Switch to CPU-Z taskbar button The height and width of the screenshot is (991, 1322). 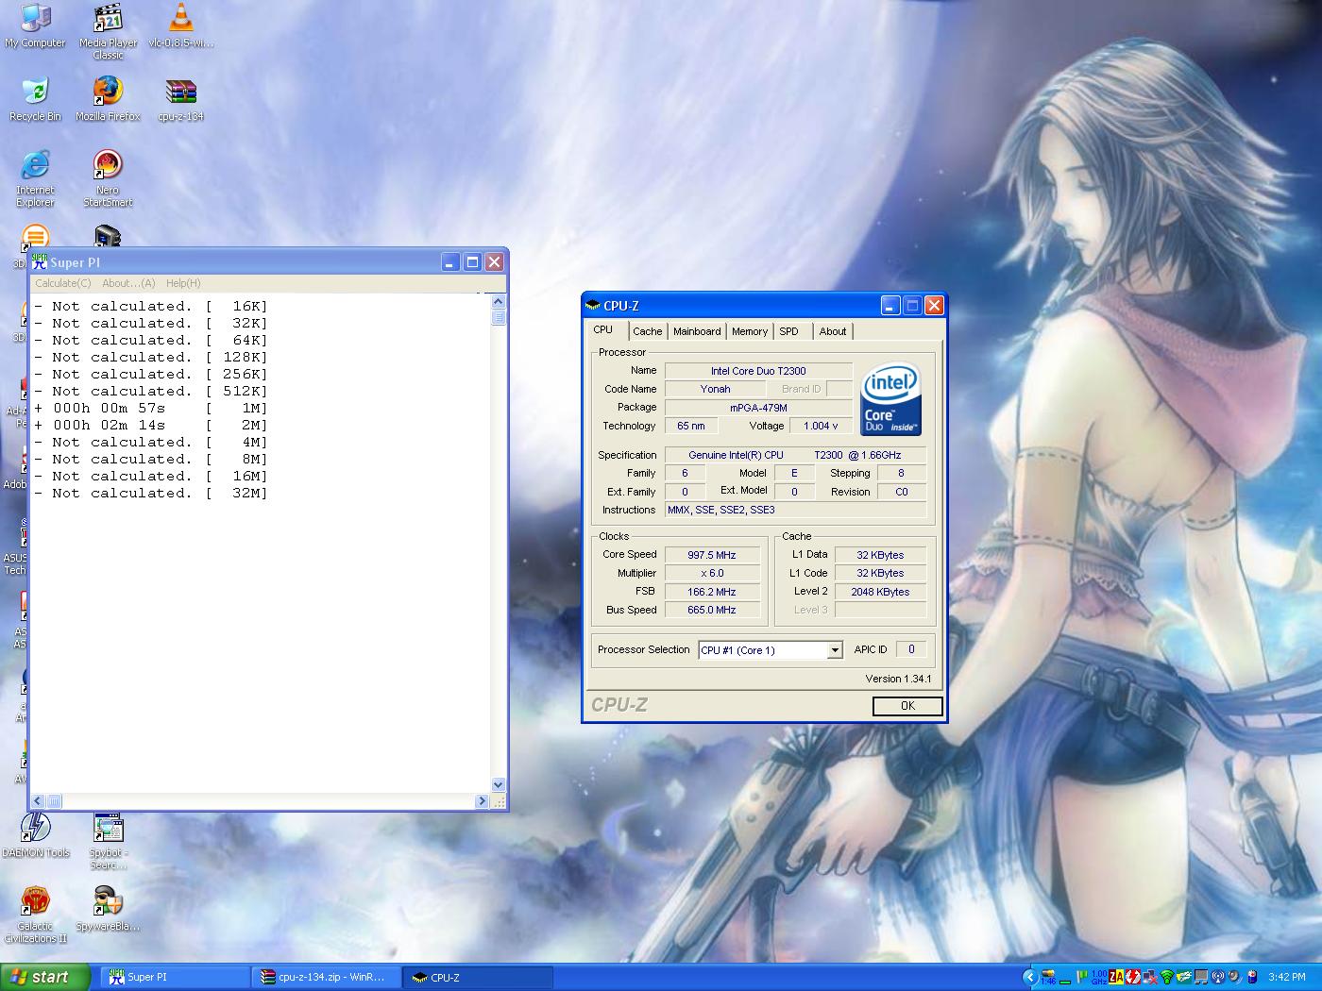[x=477, y=978]
